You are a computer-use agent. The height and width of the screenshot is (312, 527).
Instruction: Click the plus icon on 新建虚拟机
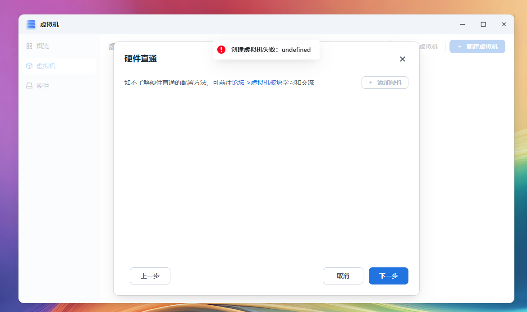(x=459, y=46)
